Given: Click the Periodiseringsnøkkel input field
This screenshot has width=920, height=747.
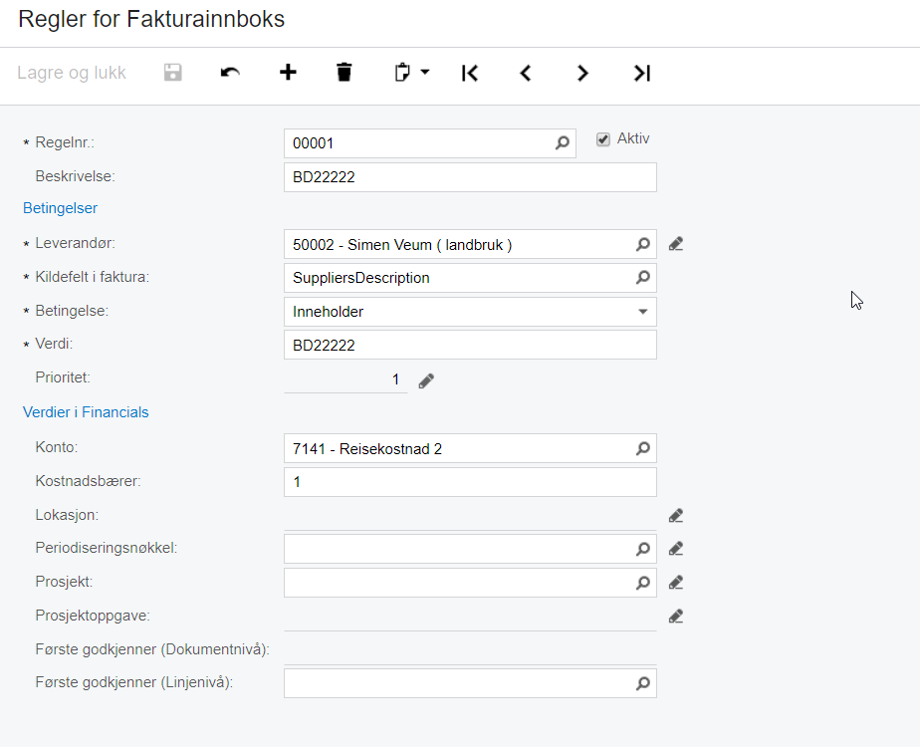Looking at the screenshot, I should pyautogui.click(x=470, y=549).
